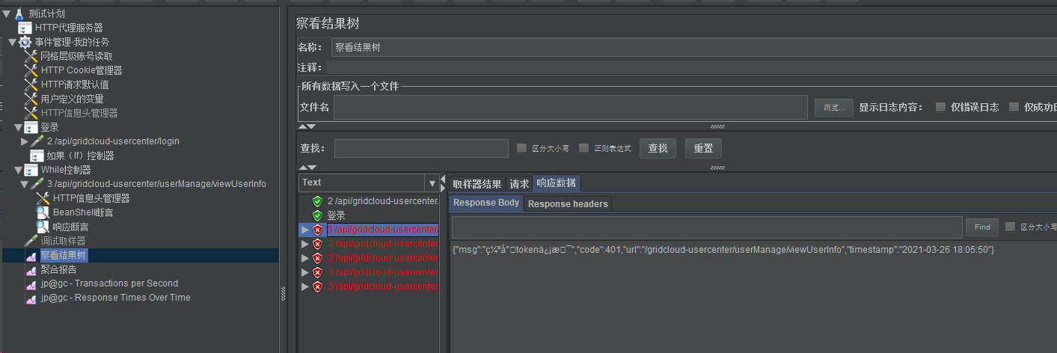This screenshot has width=1057, height=353.
Task: Click the 测试计划 flask icon
Action: pos(19,13)
